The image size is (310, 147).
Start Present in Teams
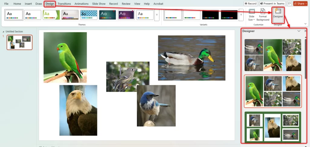pyautogui.click(x=272, y=4)
